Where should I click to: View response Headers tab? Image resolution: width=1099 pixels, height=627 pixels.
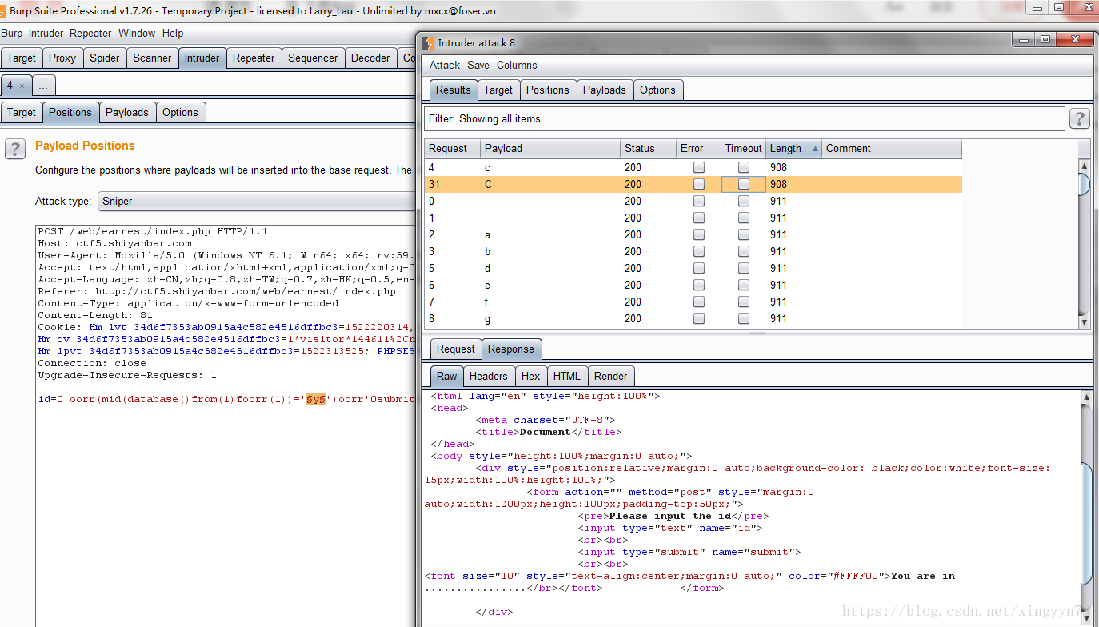click(x=489, y=376)
